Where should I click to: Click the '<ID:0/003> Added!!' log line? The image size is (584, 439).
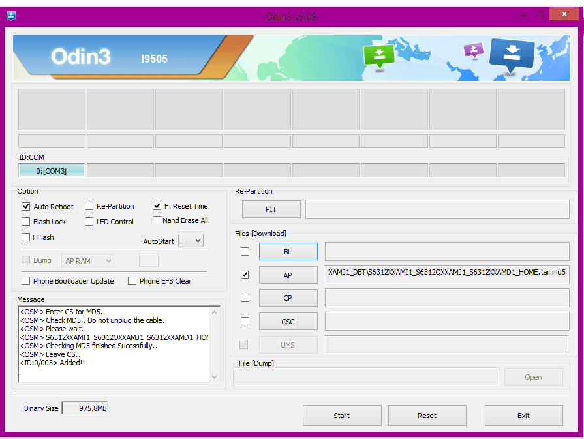point(52,363)
